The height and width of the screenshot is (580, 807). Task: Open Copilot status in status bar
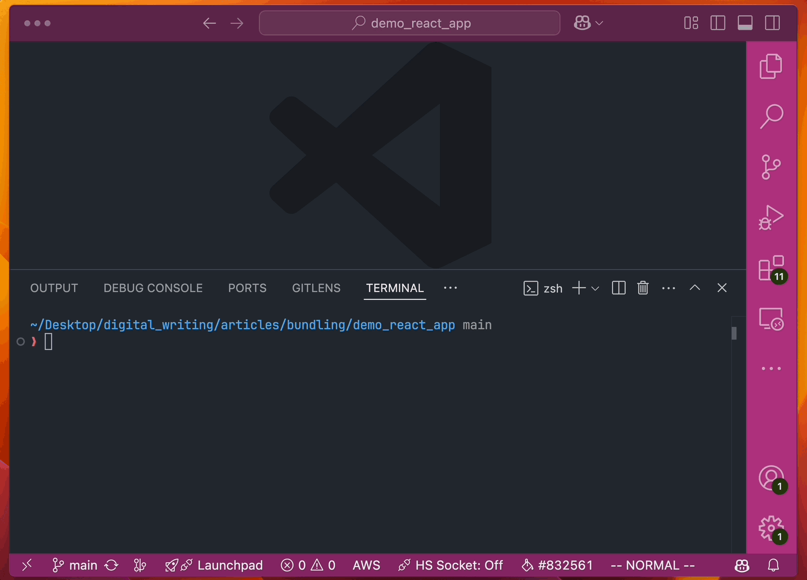[742, 565]
